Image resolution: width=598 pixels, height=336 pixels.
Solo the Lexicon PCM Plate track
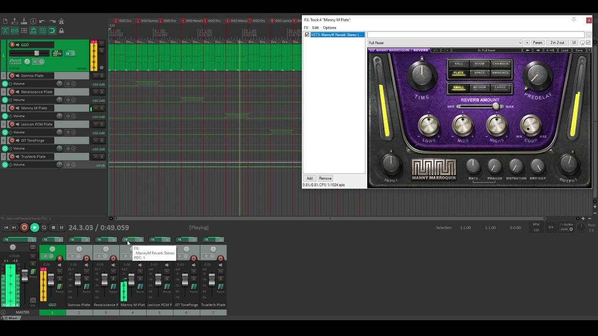(x=101, y=124)
